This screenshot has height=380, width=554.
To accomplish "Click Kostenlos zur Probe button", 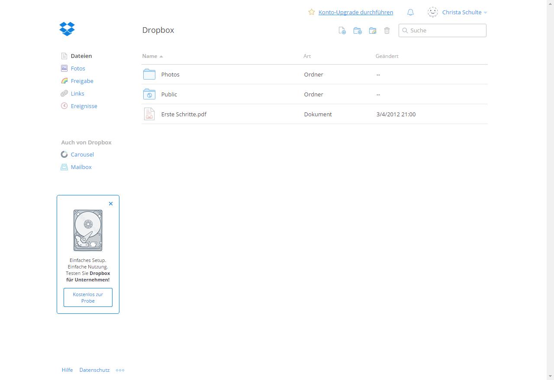I will [x=88, y=297].
